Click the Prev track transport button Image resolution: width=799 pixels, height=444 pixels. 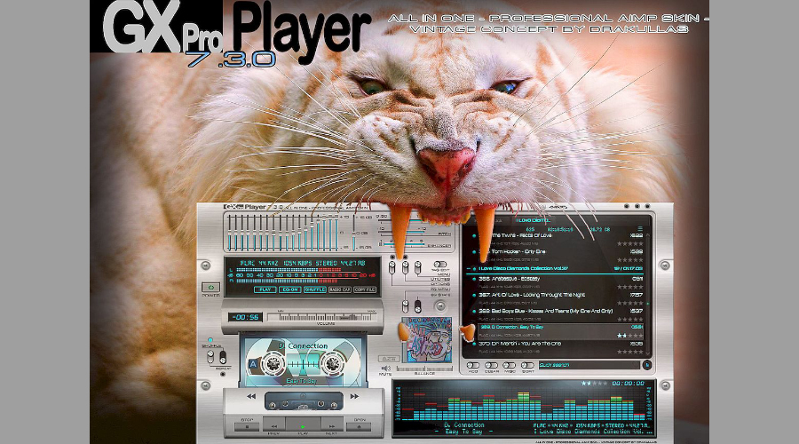pyautogui.click(x=274, y=426)
